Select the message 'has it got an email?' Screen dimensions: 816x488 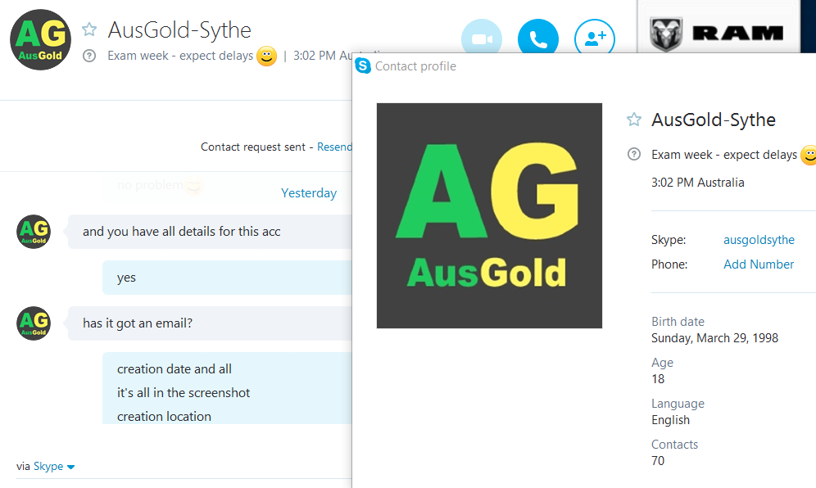tap(138, 323)
